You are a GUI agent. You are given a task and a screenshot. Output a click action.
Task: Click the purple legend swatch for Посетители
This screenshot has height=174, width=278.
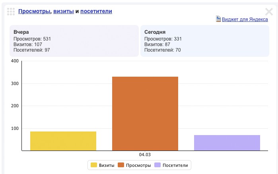point(158,165)
